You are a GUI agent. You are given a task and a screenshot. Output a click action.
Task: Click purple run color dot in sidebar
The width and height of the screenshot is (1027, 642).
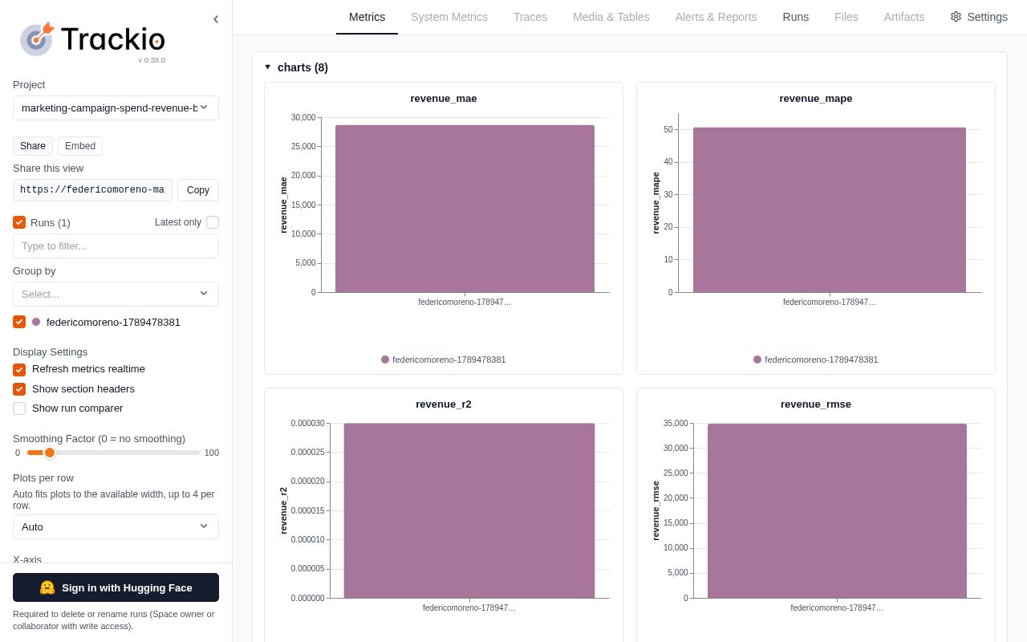click(x=36, y=322)
